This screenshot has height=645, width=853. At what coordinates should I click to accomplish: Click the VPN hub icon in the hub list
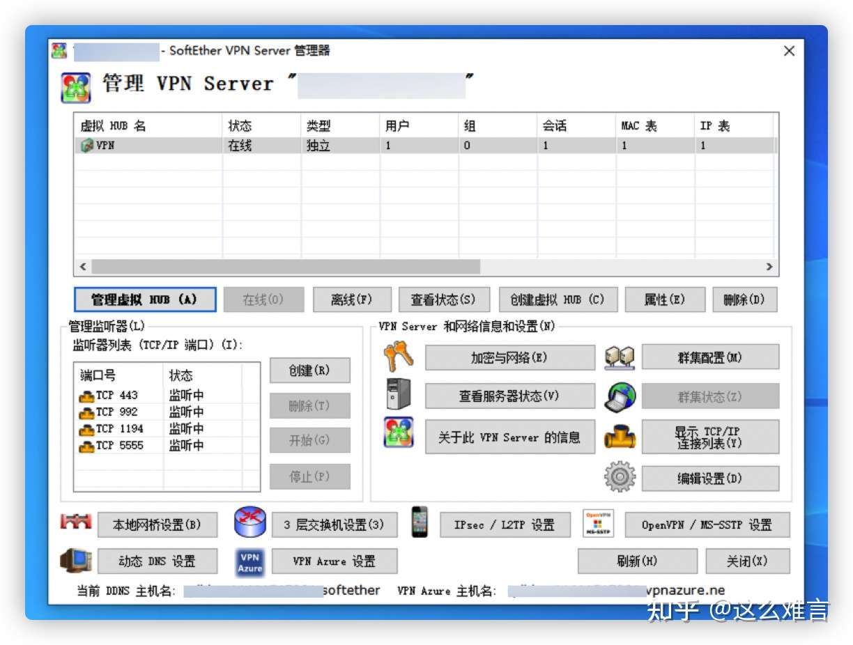pos(87,146)
